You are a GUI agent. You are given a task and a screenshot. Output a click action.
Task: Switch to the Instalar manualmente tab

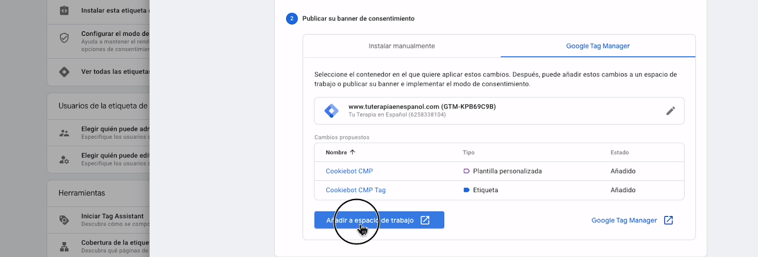401,46
